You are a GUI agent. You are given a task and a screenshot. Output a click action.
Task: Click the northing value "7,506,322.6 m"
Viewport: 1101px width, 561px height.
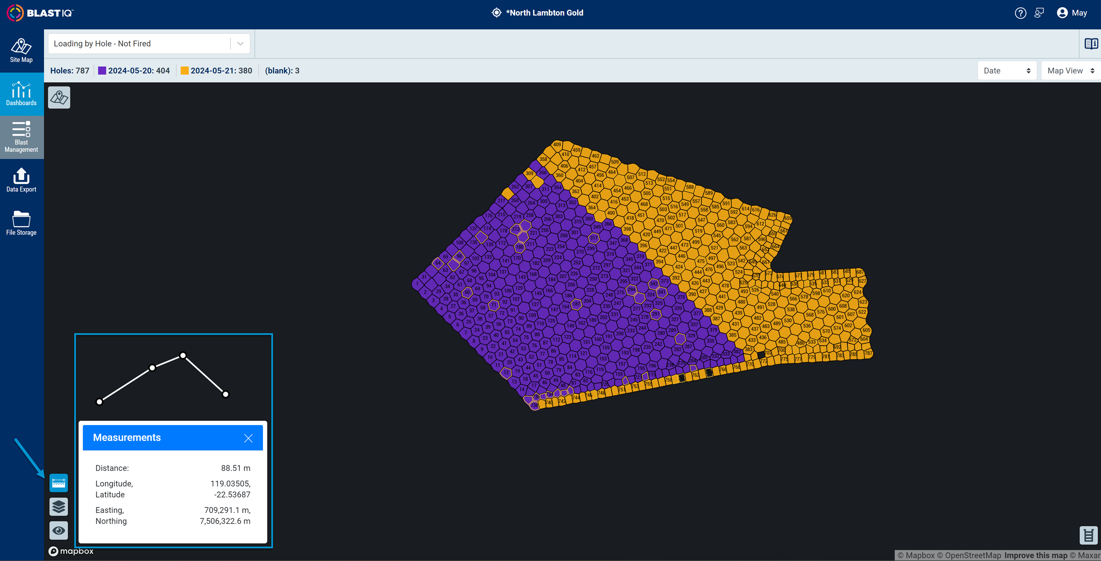225,521
